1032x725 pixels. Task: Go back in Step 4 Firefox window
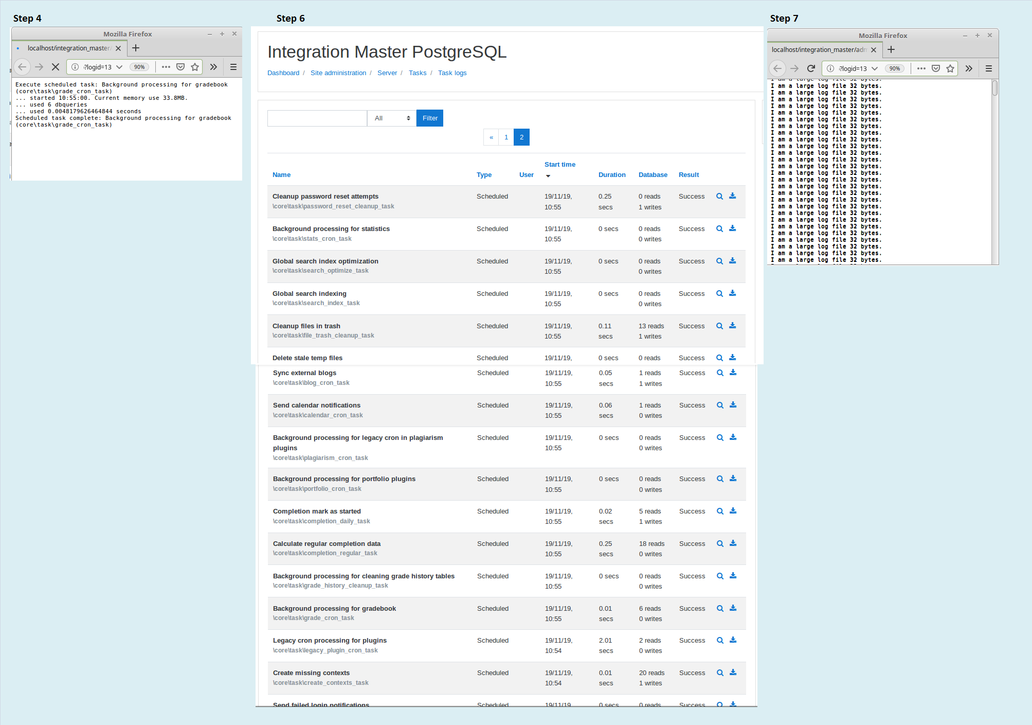22,67
